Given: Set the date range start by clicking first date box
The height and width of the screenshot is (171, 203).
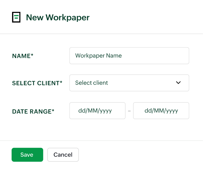Looking at the screenshot, I should point(97,111).
